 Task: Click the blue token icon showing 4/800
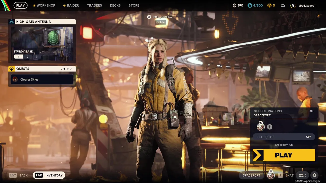click(x=249, y=5)
